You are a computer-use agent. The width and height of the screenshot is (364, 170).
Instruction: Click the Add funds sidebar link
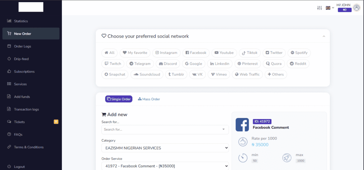31,97
